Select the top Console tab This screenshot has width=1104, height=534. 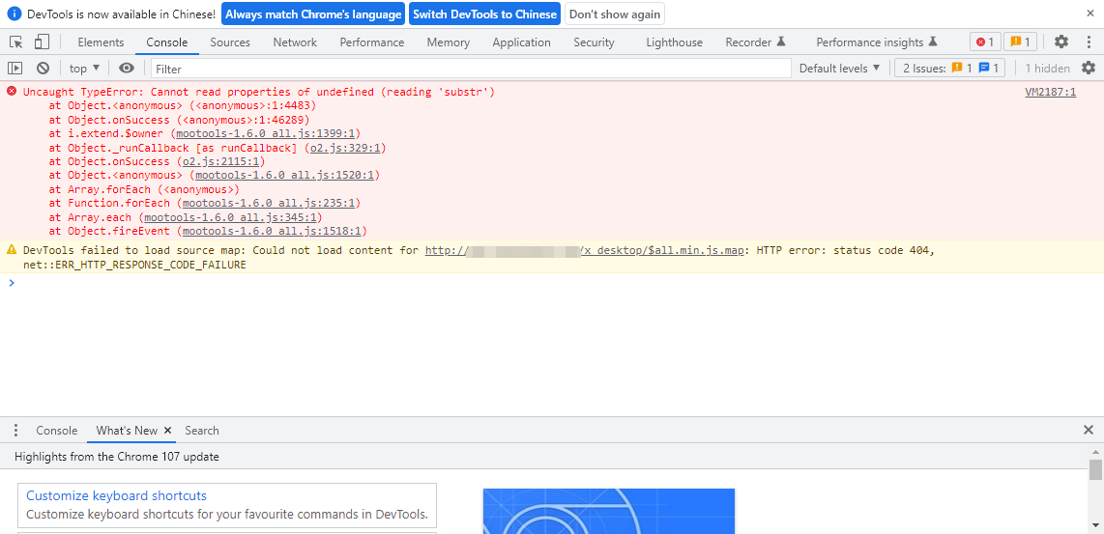point(167,42)
